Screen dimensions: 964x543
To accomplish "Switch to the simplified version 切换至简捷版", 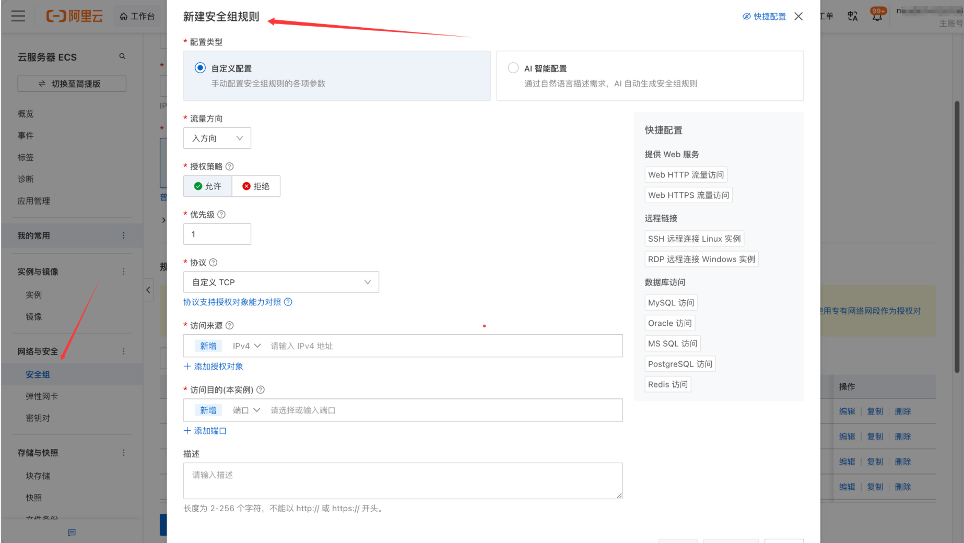I will coord(72,84).
